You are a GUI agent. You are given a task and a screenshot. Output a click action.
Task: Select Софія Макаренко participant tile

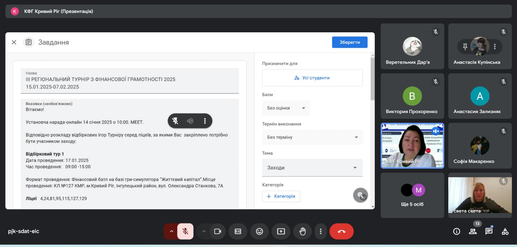click(x=480, y=146)
